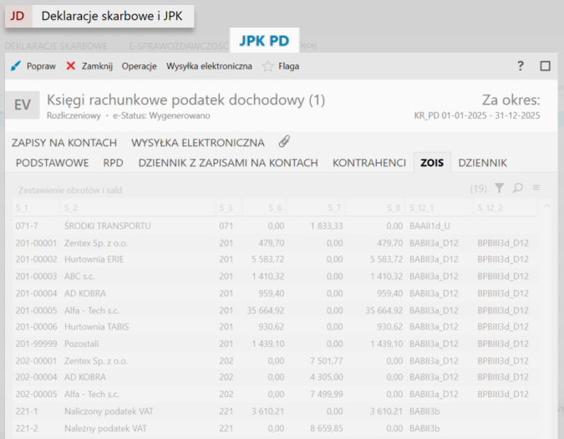This screenshot has width=564, height=439.
Task: Click the table scroll up arrow
Action: pyautogui.click(x=547, y=206)
